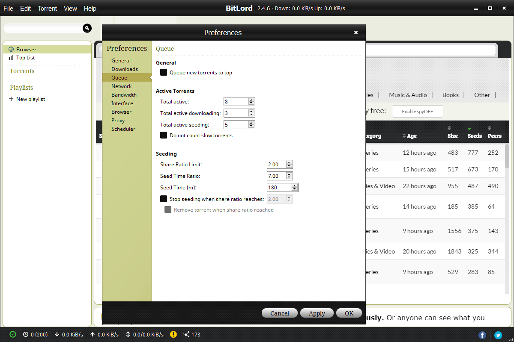Click the Total active downloading input field
The height and width of the screenshot is (342, 514).
tap(236, 113)
